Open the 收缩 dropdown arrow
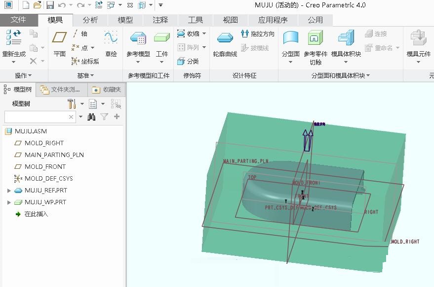 (x=204, y=33)
